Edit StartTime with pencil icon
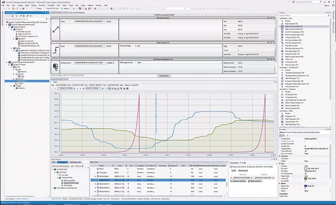The image size is (336, 205). coord(251,178)
